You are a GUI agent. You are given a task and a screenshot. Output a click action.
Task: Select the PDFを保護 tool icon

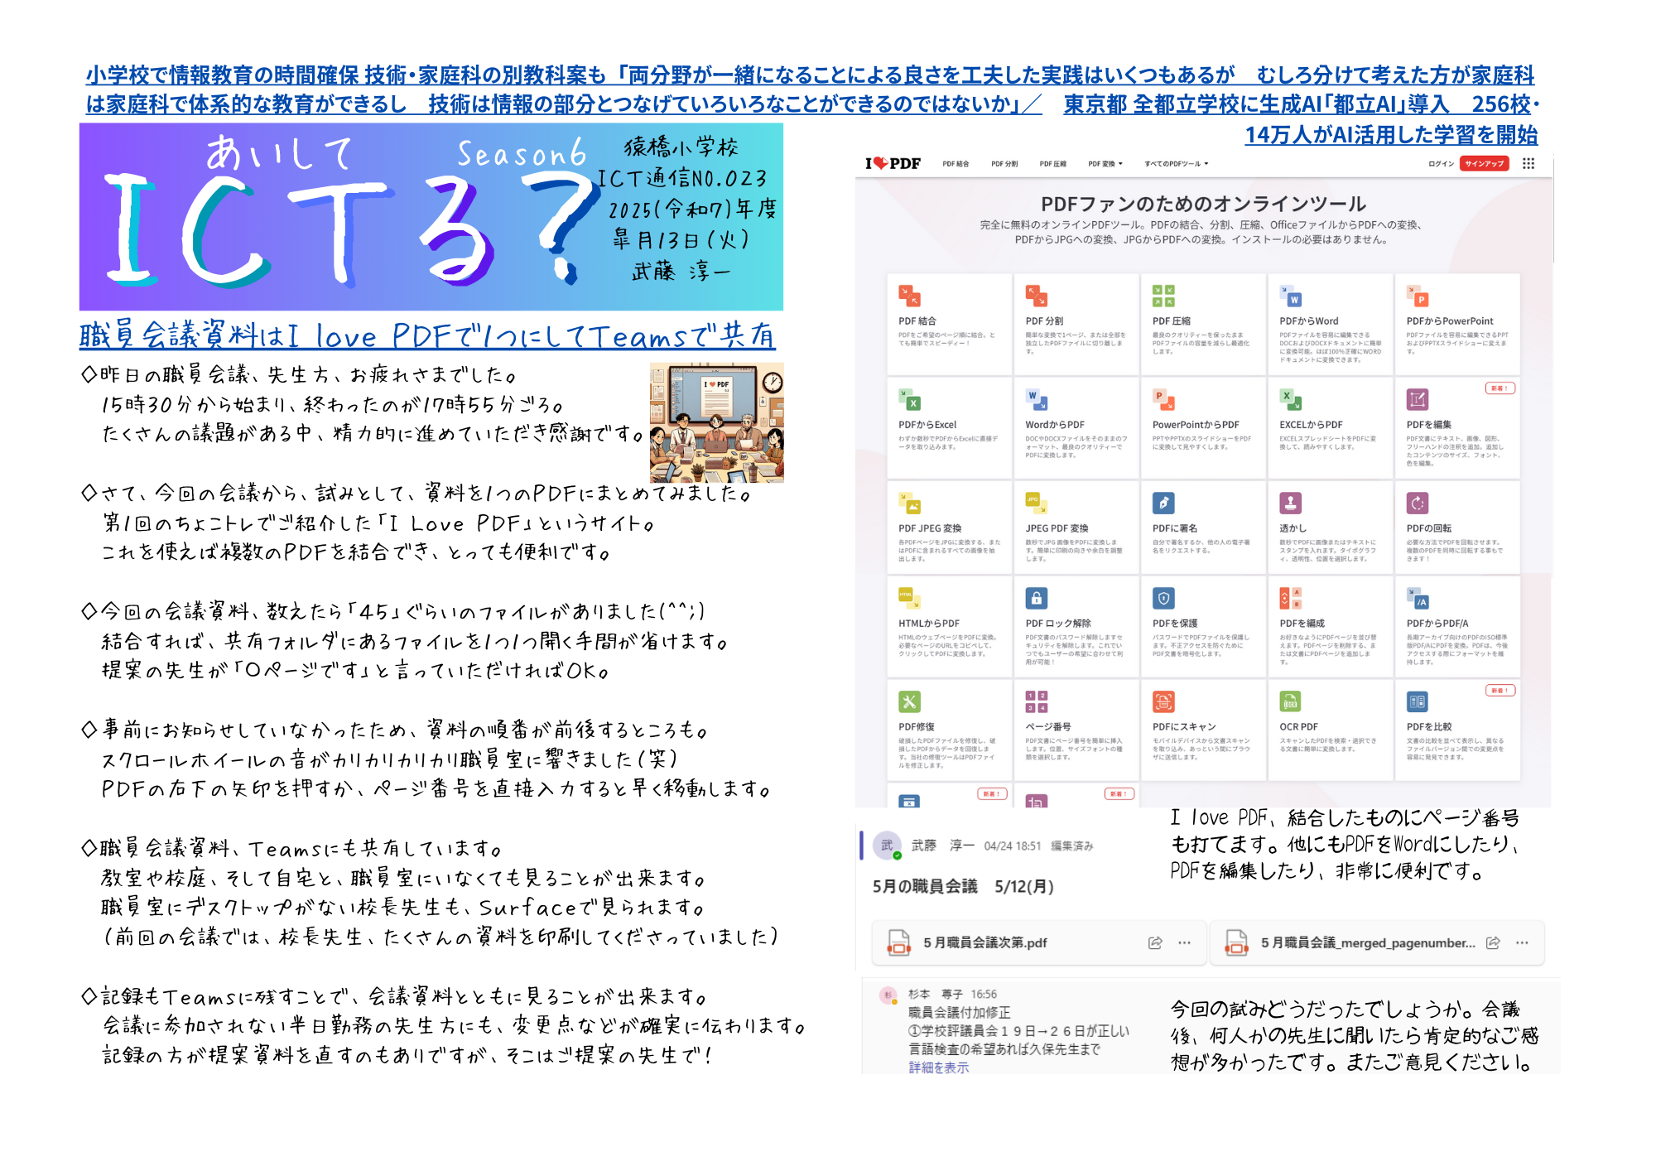[1163, 598]
